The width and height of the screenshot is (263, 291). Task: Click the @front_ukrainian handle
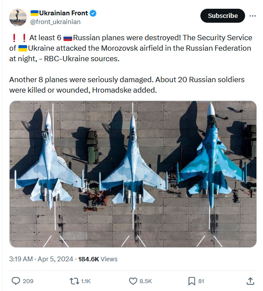pos(55,22)
